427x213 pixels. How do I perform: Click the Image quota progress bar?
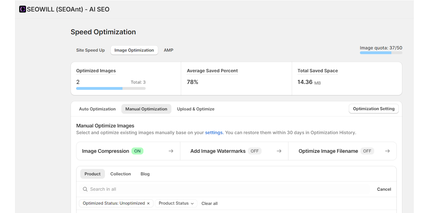point(381,53)
